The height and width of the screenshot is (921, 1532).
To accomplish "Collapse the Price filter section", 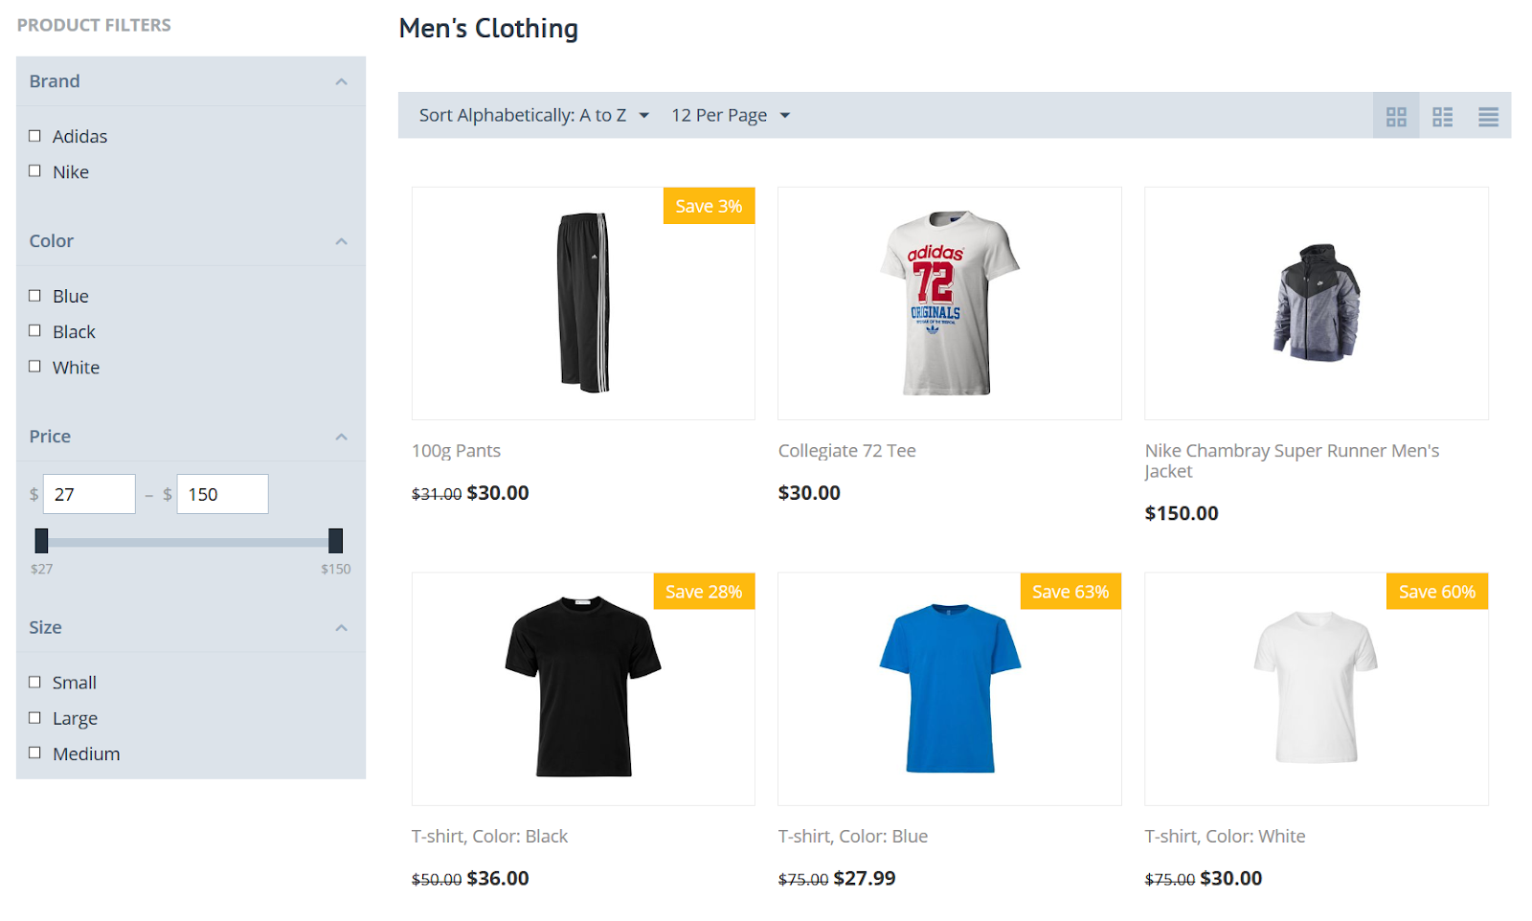I will [341, 438].
